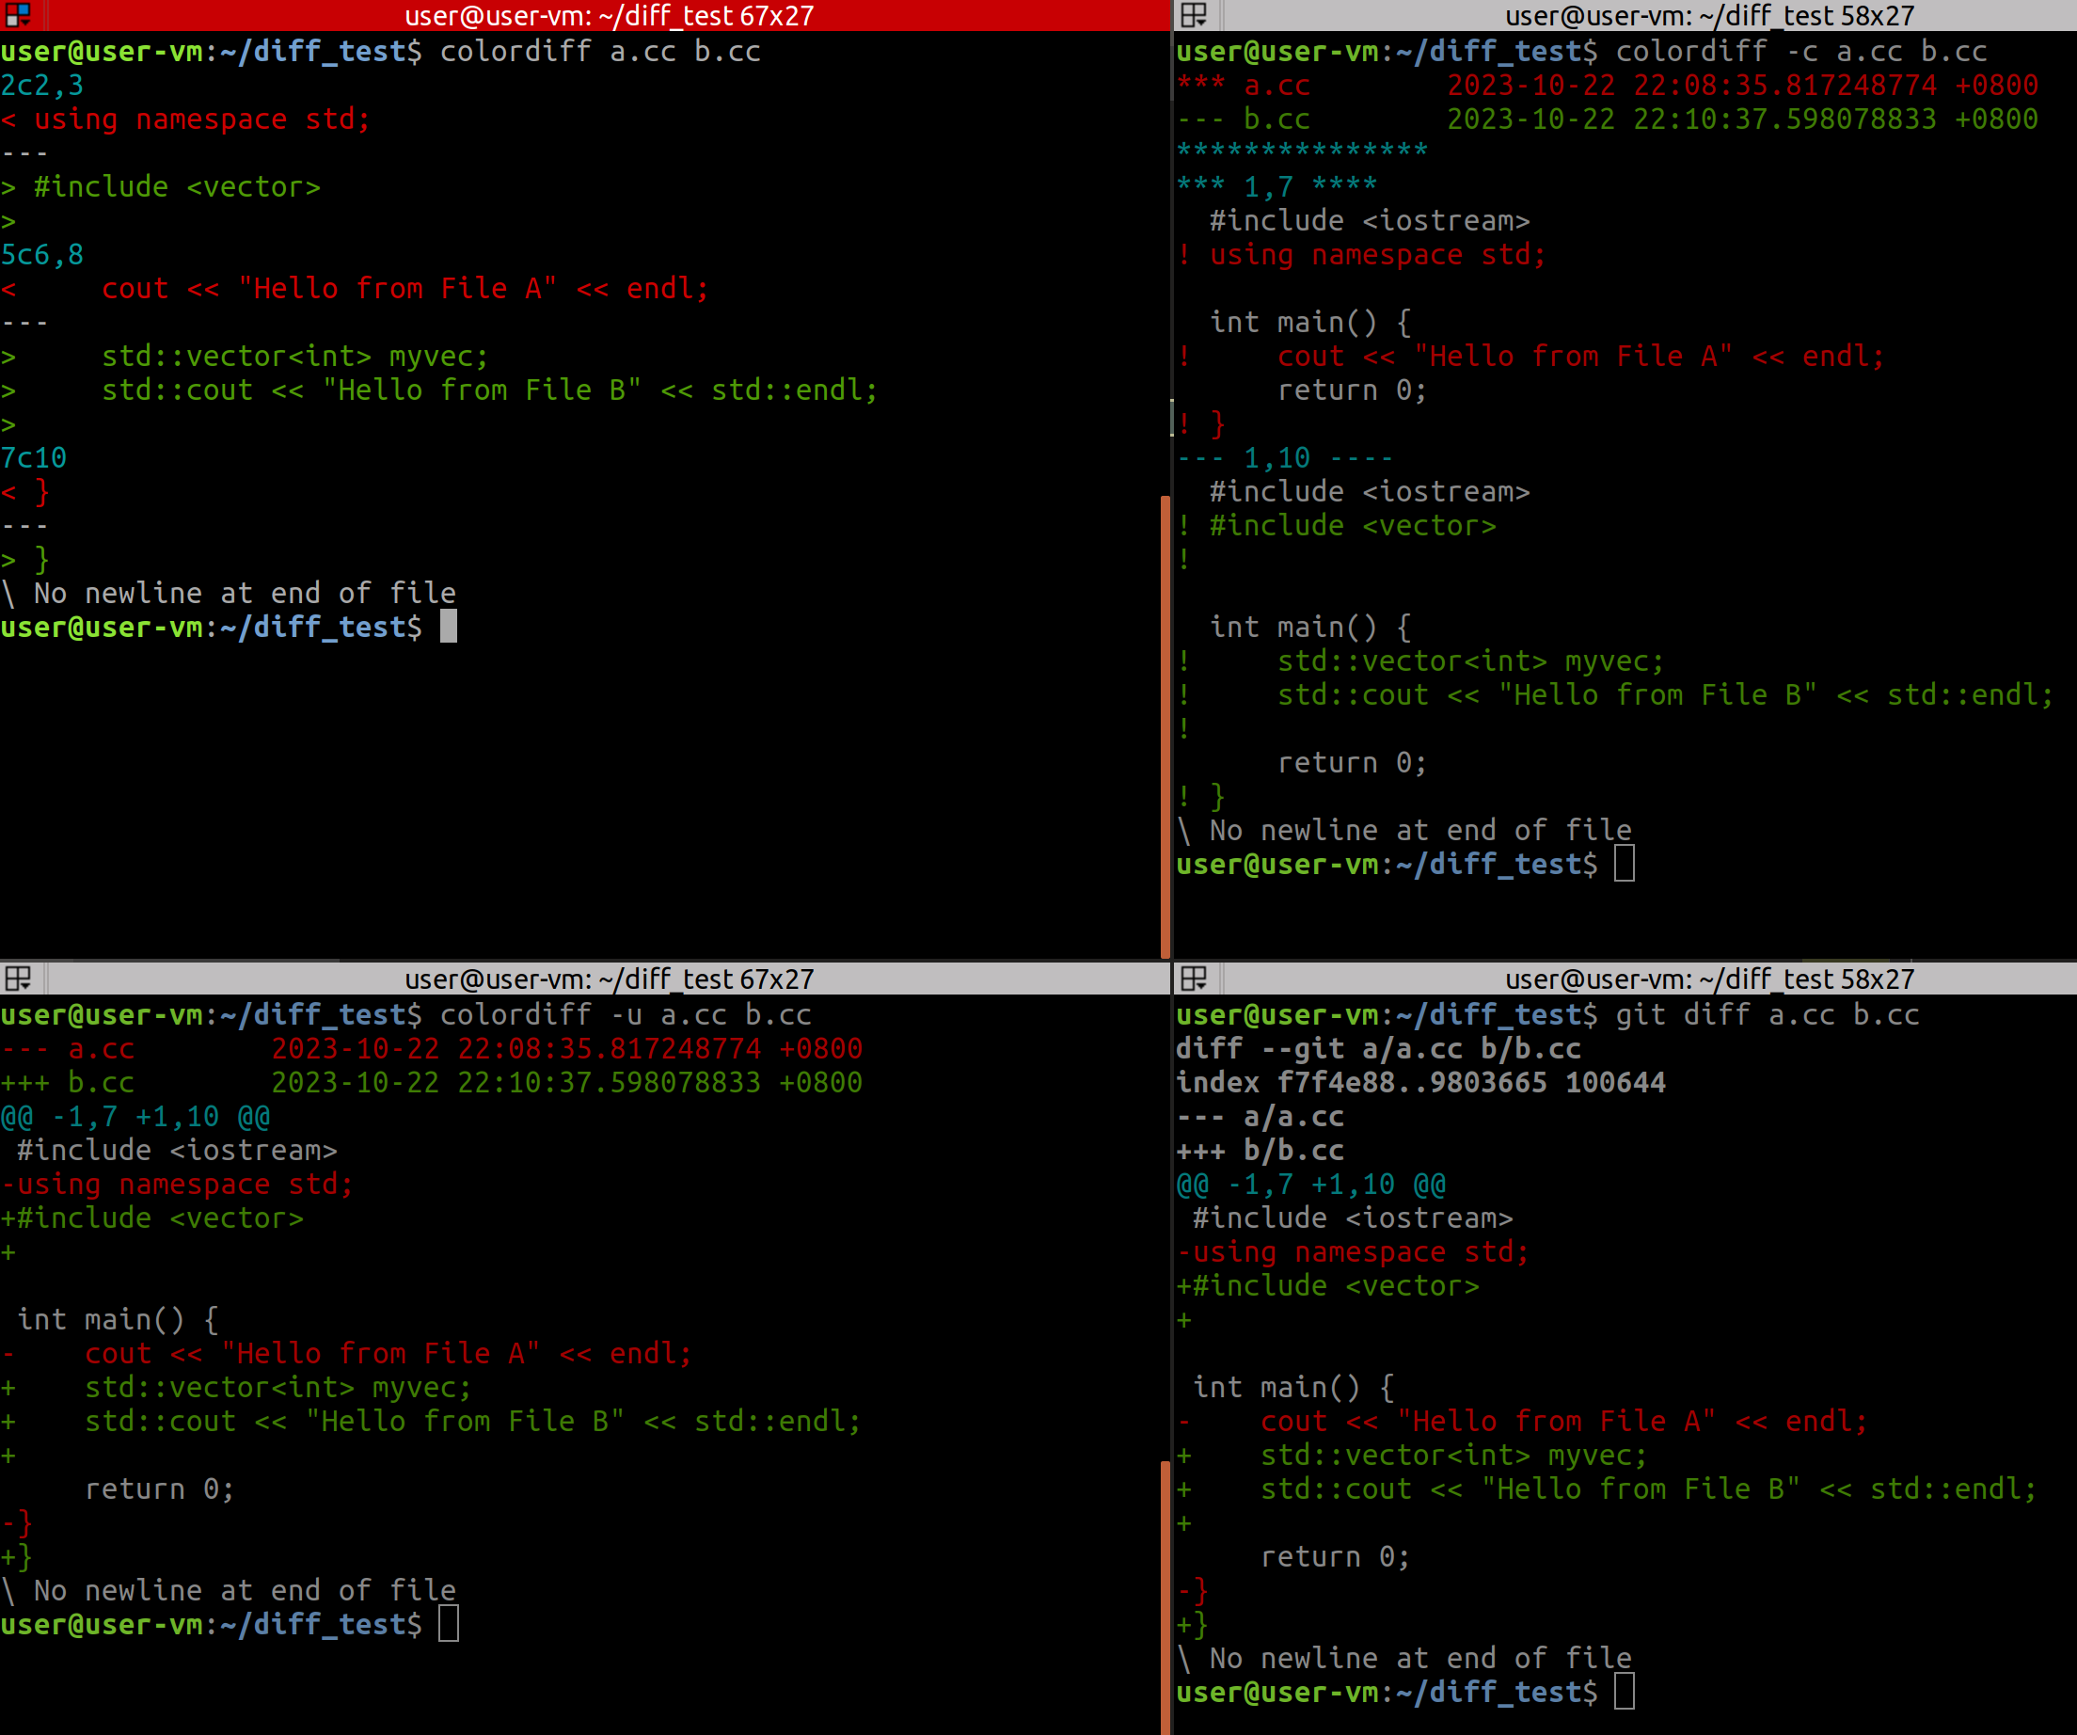The width and height of the screenshot is (2077, 1735).
Task: Click the title bar above the git diff pane
Action: point(1709,979)
